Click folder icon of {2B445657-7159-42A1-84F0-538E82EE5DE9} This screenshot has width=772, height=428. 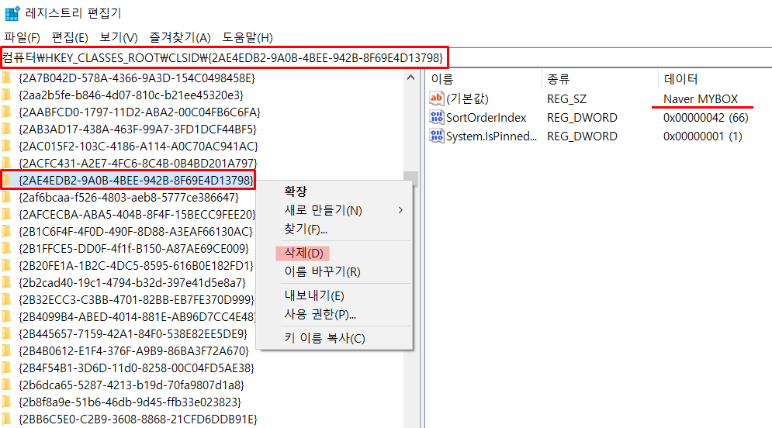[6, 334]
